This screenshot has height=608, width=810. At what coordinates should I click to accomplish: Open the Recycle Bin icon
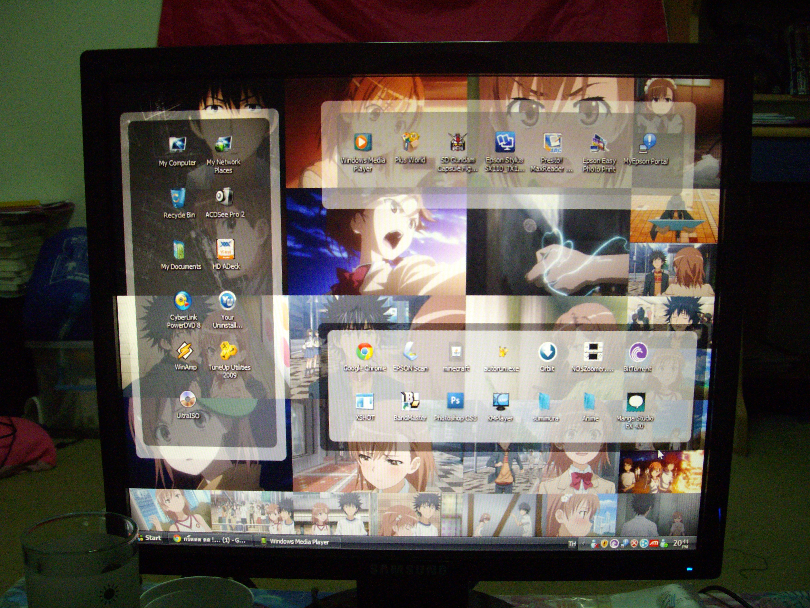(x=178, y=198)
